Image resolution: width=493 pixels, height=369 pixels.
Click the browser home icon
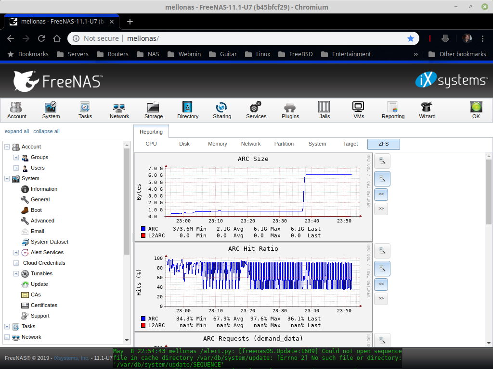57,38
